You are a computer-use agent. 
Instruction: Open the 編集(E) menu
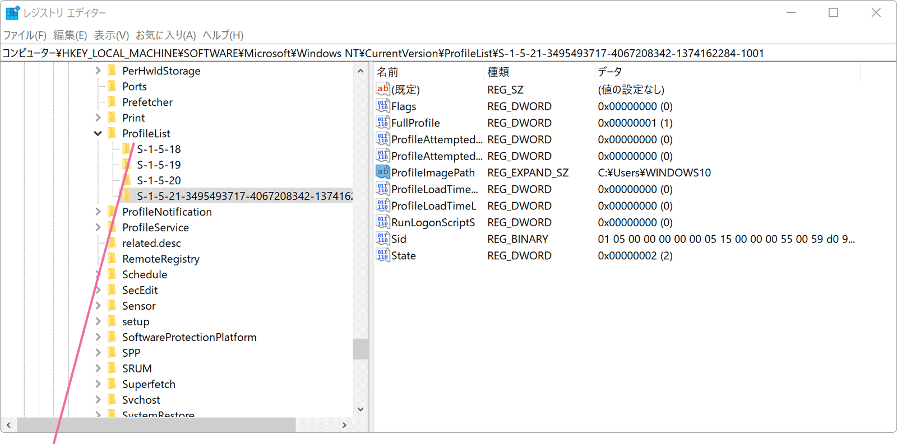tap(70, 35)
